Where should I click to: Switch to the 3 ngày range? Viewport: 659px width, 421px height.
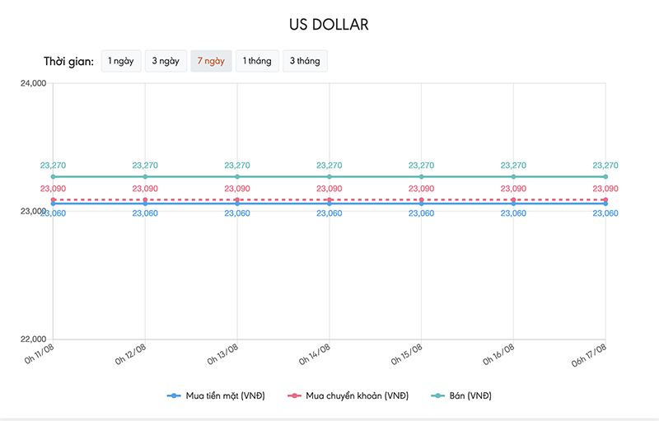(x=165, y=61)
